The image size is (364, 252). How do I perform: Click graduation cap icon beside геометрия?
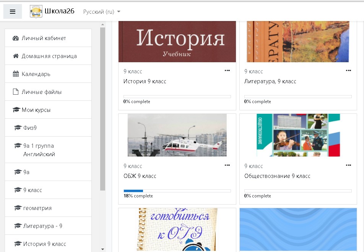pyautogui.click(x=17, y=208)
